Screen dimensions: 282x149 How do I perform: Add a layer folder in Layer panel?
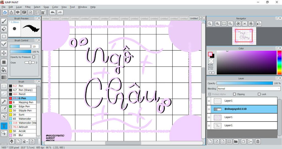236,142
